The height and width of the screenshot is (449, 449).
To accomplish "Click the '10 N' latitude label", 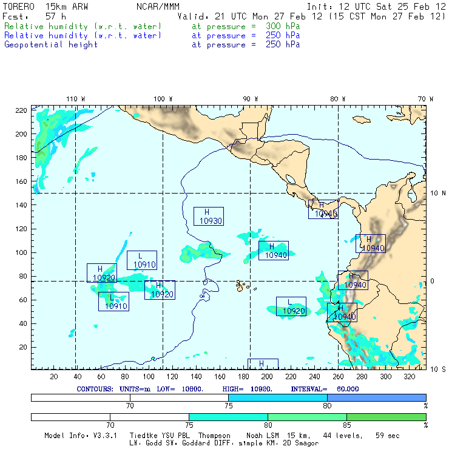I will (x=438, y=194).
